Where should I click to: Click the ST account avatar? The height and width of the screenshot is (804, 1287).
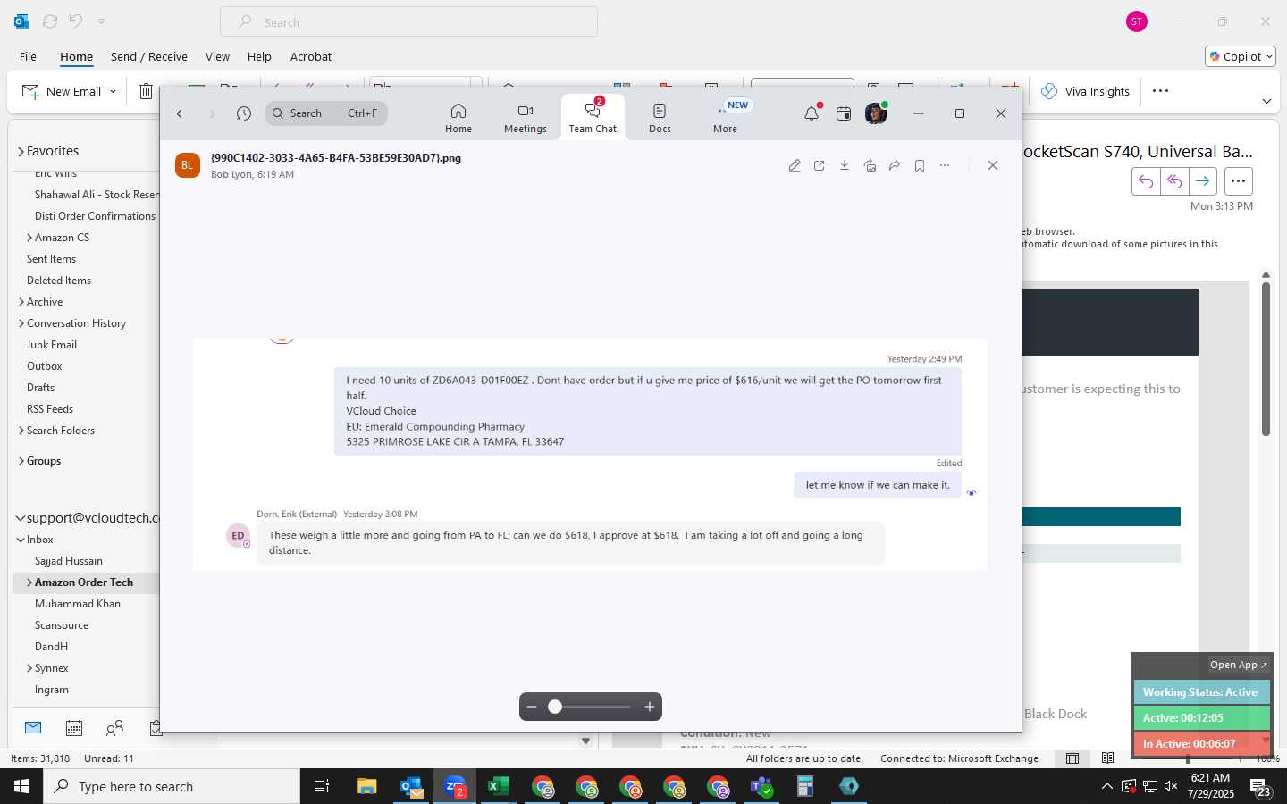point(1137,21)
